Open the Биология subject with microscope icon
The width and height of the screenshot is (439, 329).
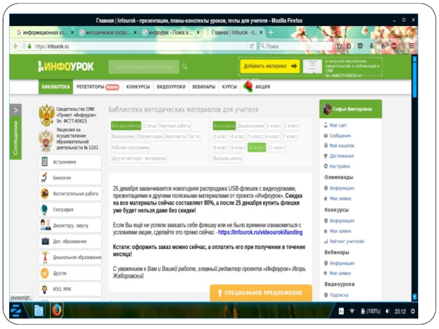click(70, 178)
